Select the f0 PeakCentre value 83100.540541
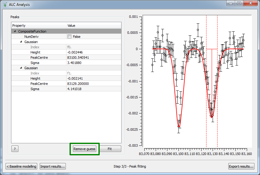This screenshot has height=175, width=260. 94,58
